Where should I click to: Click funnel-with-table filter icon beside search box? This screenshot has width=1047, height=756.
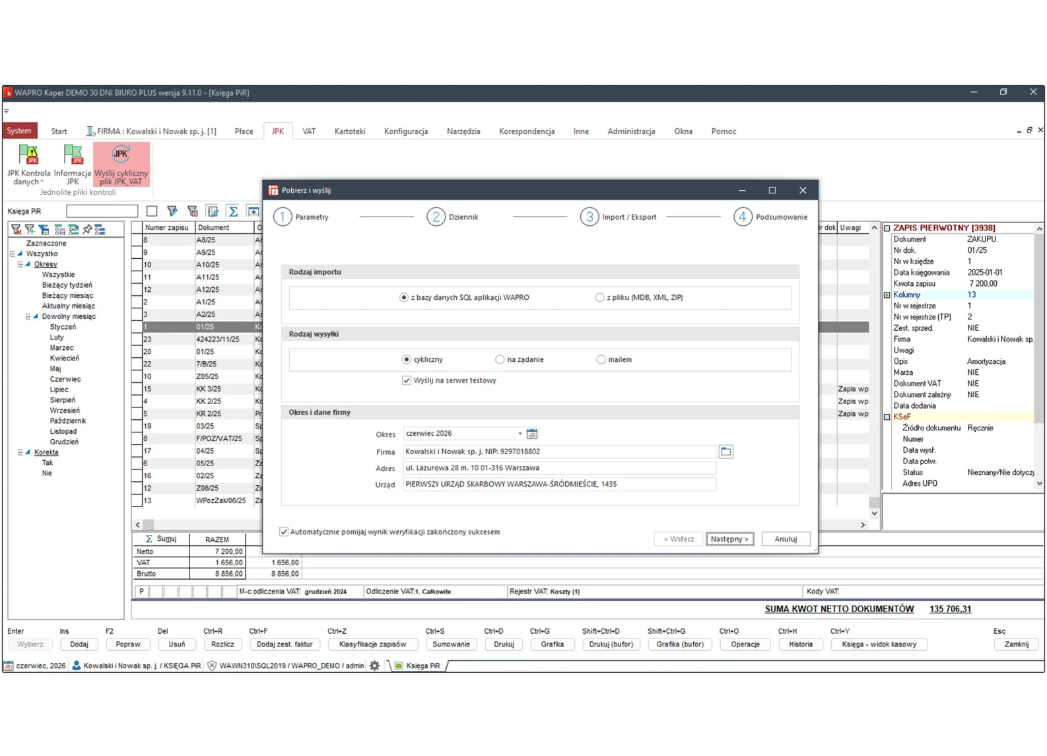click(193, 211)
